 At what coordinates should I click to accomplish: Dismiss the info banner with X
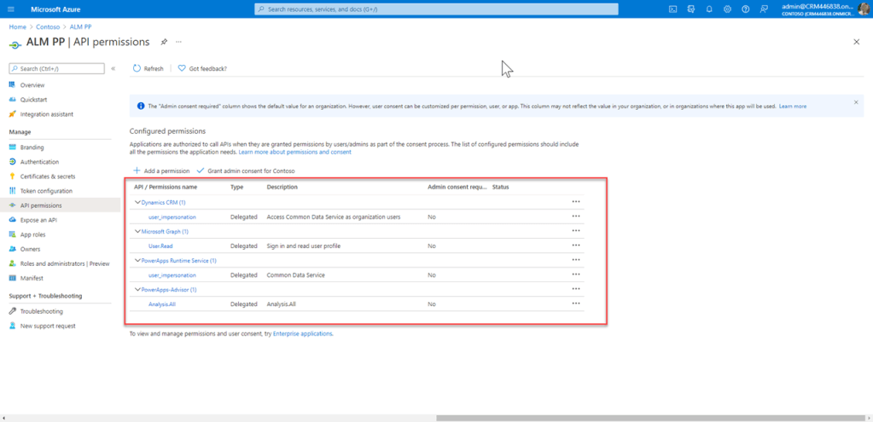(856, 102)
